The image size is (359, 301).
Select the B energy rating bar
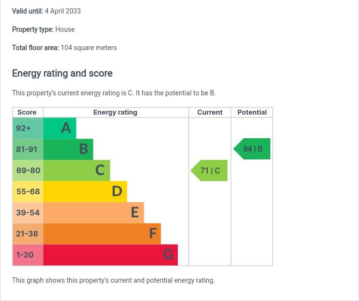[68, 149]
